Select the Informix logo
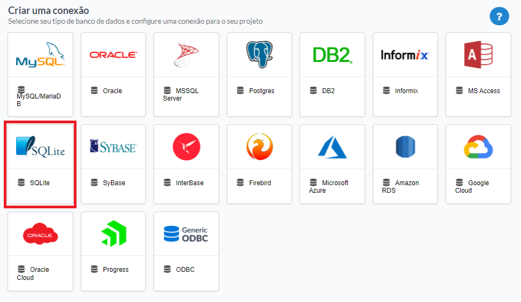 click(405, 55)
